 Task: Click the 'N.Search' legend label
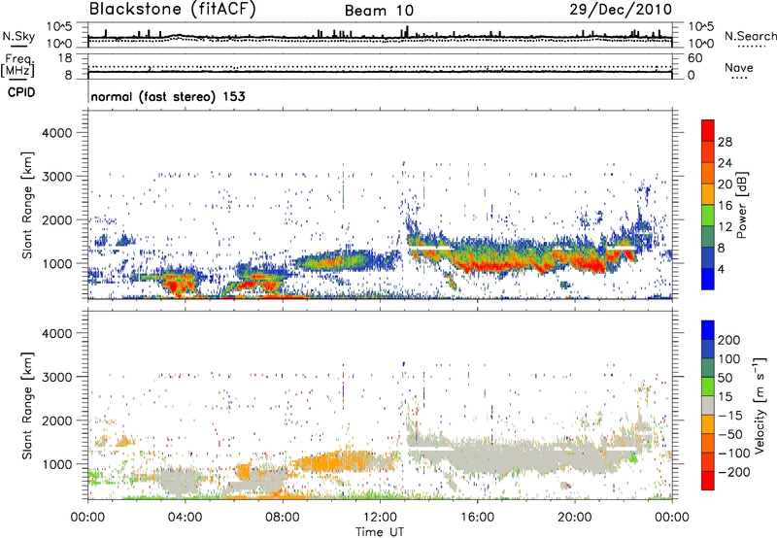coord(751,36)
